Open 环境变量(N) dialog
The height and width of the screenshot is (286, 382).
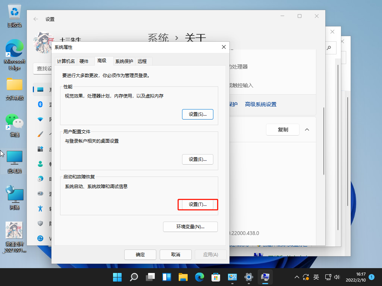pos(190,226)
